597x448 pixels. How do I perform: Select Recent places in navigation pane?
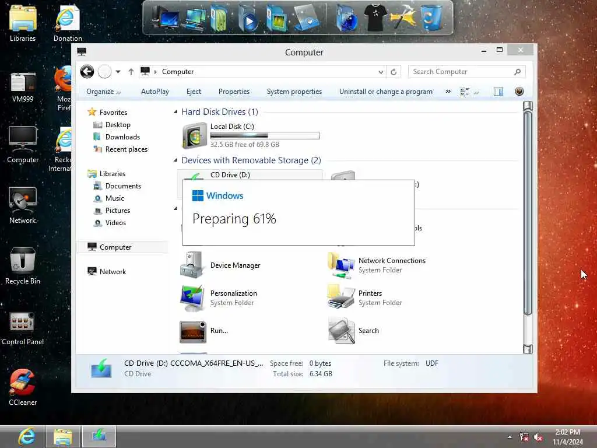[127, 149]
